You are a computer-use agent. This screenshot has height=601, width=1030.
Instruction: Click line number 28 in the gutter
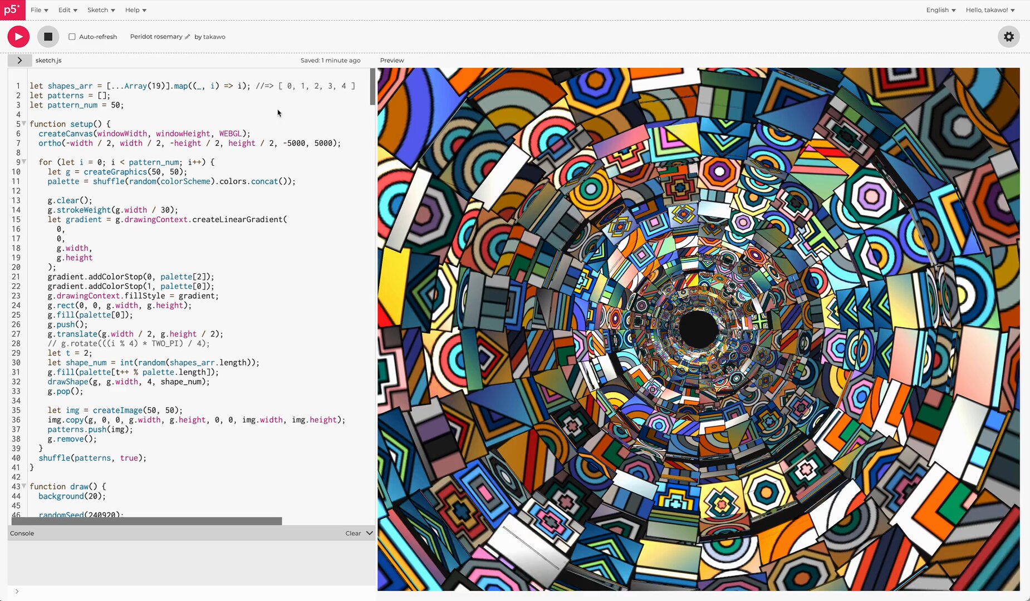click(x=16, y=343)
